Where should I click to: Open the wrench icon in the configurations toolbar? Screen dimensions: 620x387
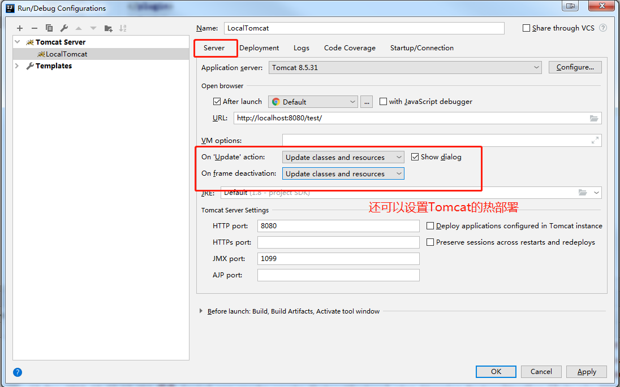(64, 28)
